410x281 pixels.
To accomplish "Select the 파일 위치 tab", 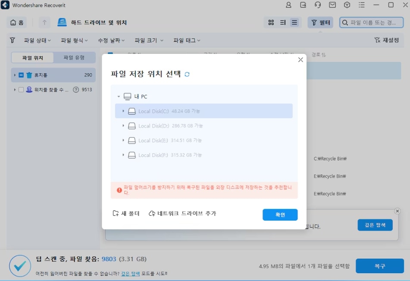I will pyautogui.click(x=32, y=57).
